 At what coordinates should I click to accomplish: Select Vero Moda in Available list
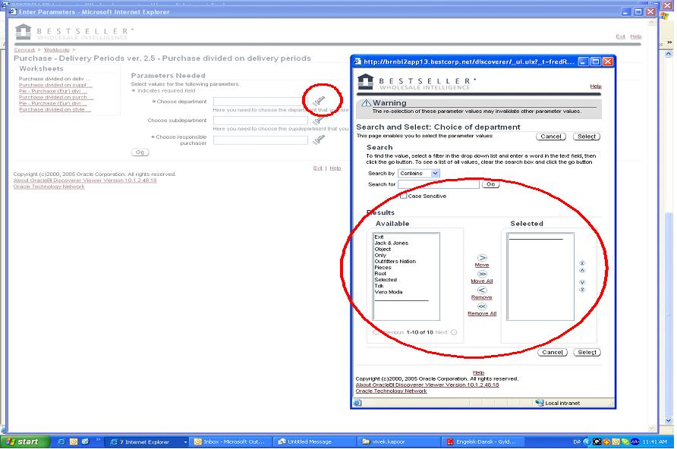tap(389, 292)
